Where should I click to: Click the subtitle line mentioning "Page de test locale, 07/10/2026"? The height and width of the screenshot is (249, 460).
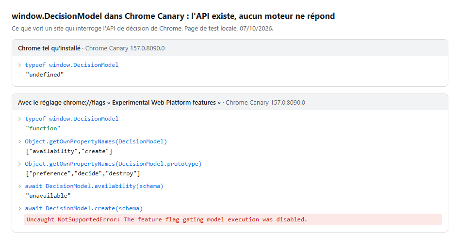[142, 29]
